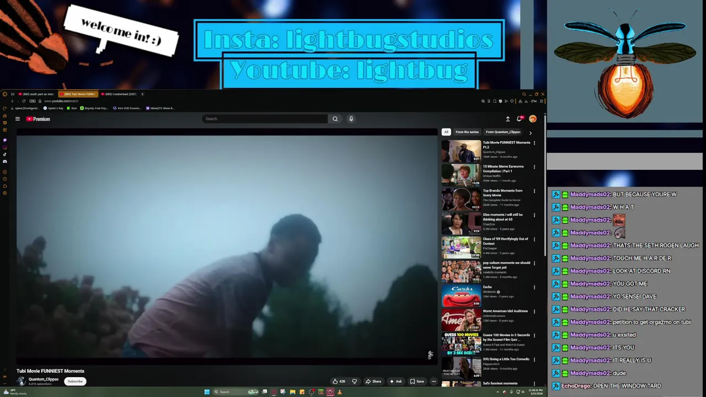
Task: Click the ad blocker shield icon
Action: click(x=500, y=101)
